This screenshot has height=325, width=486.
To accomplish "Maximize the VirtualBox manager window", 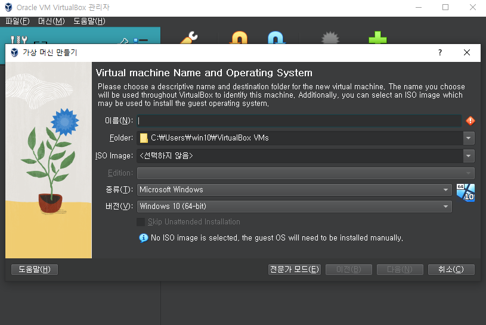I will pos(445,7).
